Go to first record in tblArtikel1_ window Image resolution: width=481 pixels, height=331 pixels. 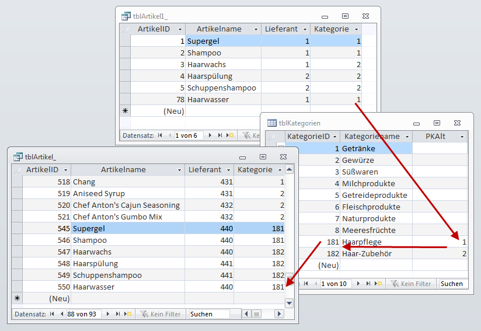point(160,135)
